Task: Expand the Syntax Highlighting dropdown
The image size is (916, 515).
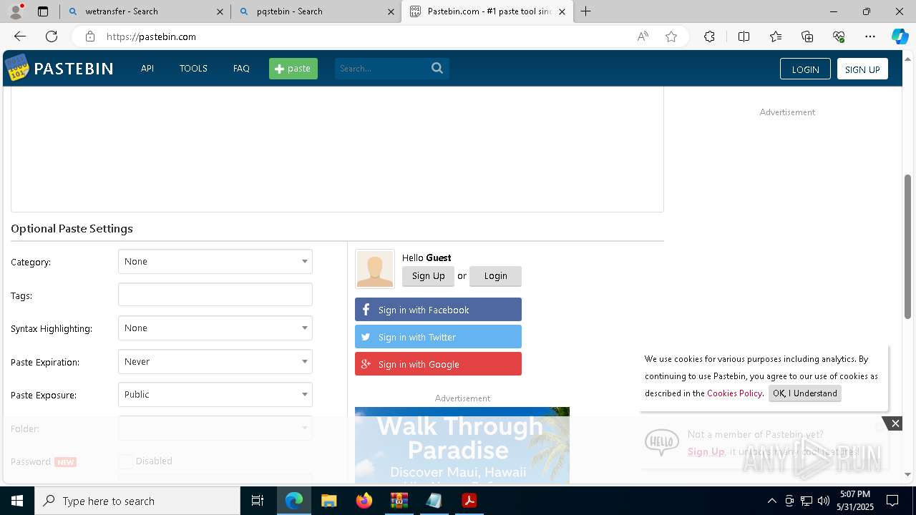Action: point(215,328)
